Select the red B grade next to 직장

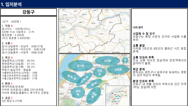pos(12,26)
